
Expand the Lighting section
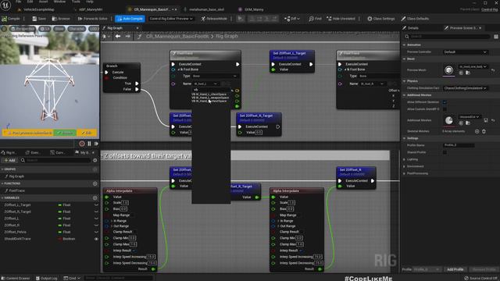point(405,159)
